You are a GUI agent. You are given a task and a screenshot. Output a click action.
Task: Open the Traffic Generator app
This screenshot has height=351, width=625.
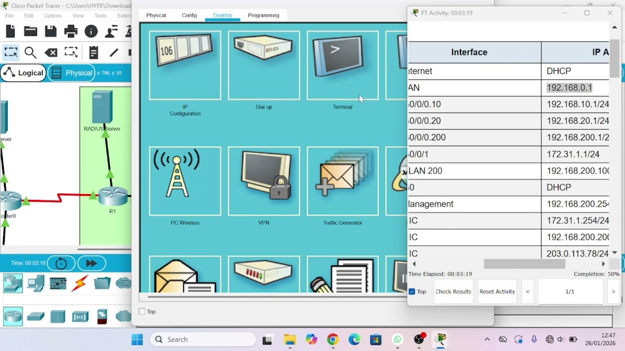click(342, 181)
